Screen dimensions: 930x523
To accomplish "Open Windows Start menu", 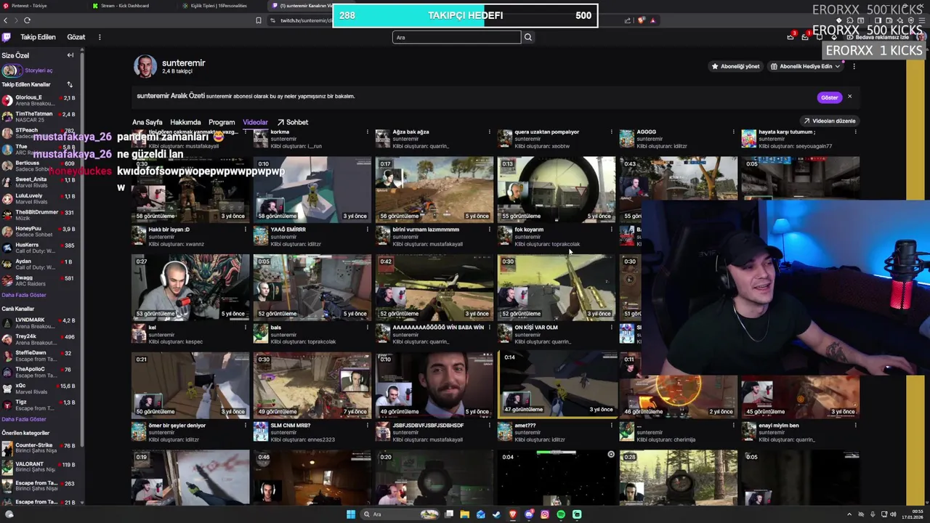I will click(x=351, y=514).
